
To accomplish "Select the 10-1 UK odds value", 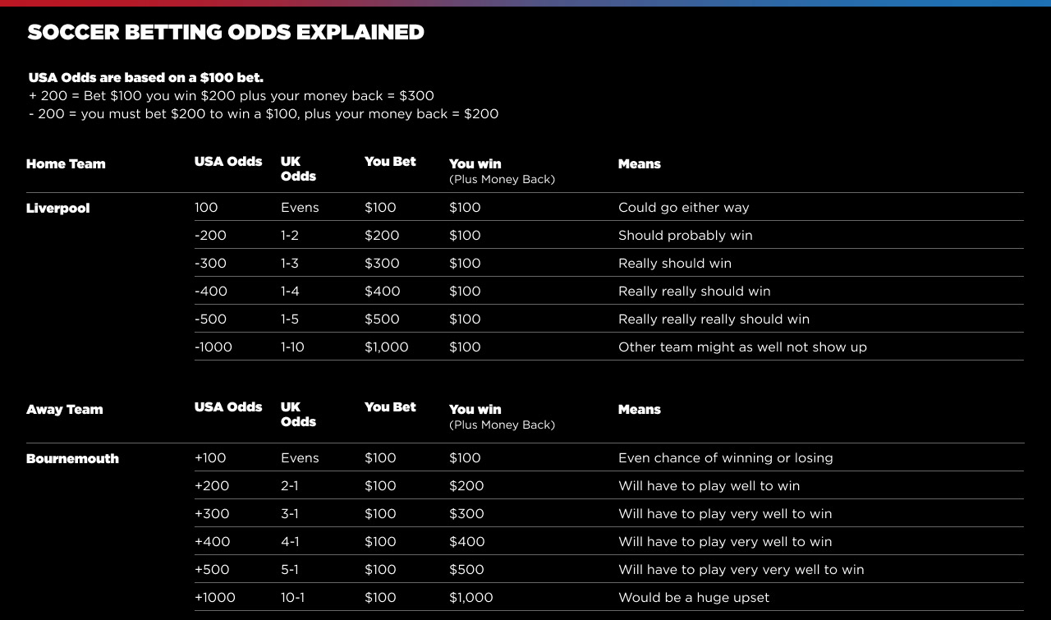I will [x=292, y=598].
